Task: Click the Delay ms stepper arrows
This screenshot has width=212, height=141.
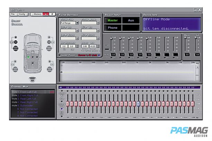Action: tap(98, 46)
